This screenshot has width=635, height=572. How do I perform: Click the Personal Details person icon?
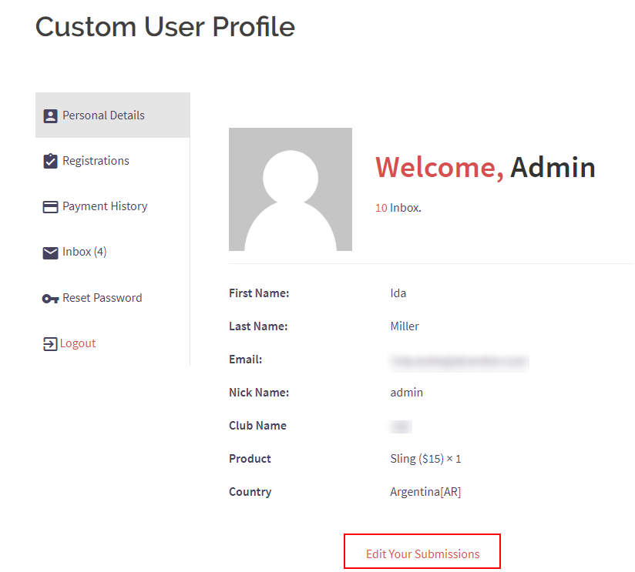pyautogui.click(x=50, y=116)
